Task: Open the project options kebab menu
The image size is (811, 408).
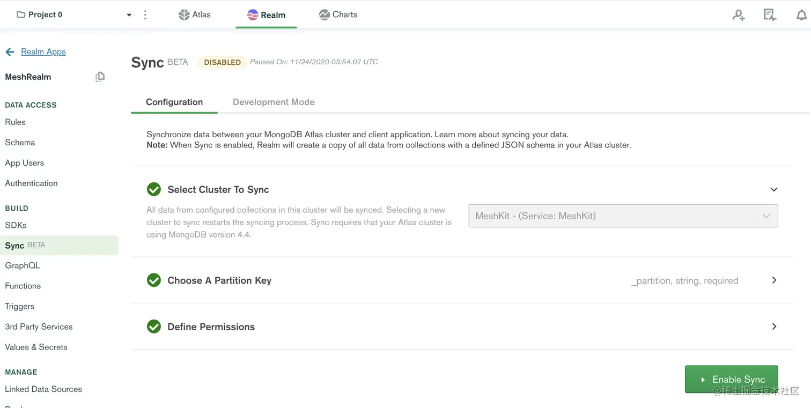Action: (145, 15)
